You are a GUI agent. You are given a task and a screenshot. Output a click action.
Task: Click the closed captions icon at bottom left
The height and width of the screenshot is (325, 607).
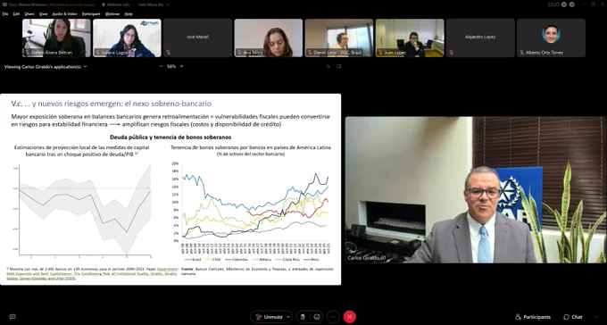pos(12,317)
